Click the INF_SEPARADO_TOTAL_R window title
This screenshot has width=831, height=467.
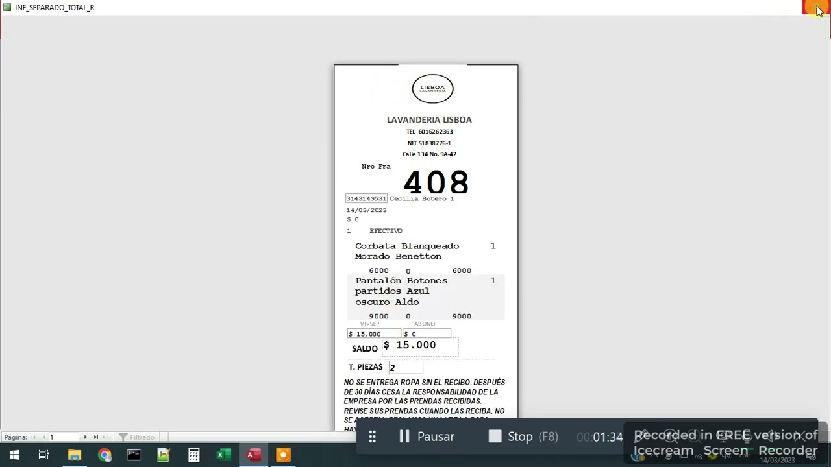(x=55, y=8)
